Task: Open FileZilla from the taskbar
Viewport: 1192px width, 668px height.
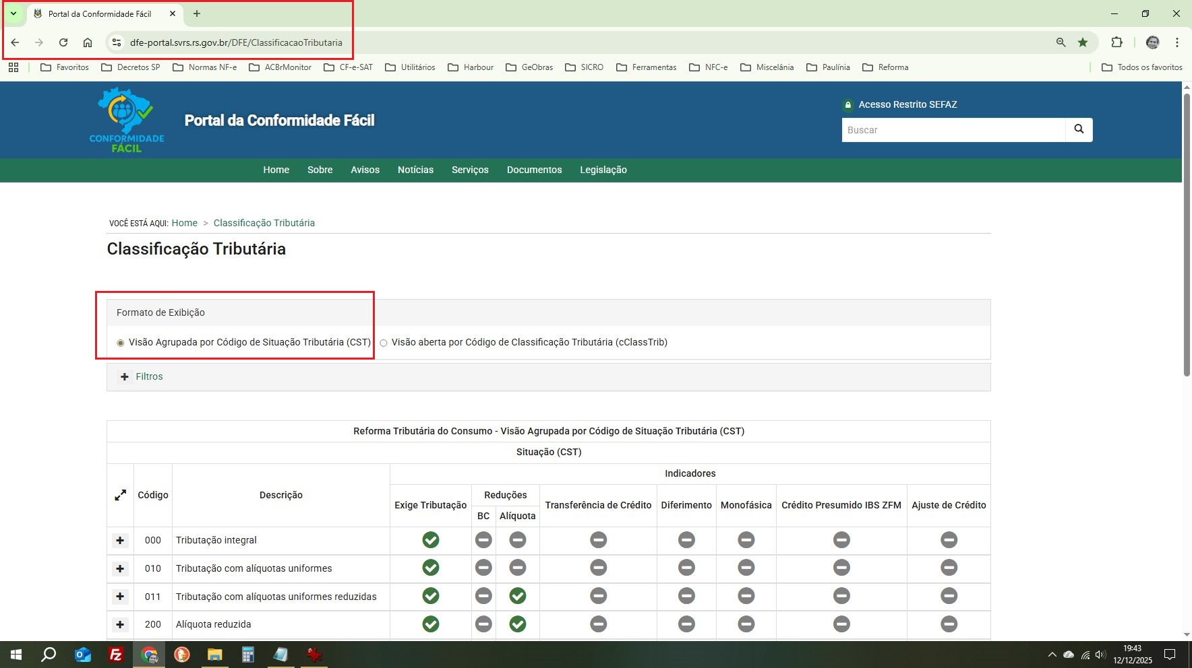Action: point(116,655)
